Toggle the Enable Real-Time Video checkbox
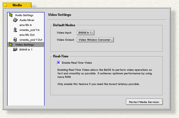The image size is (179, 118). click(x=58, y=63)
